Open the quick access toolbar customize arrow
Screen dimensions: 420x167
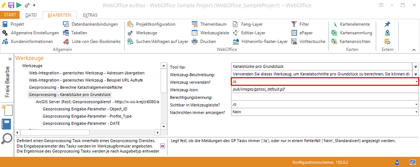[34, 5]
